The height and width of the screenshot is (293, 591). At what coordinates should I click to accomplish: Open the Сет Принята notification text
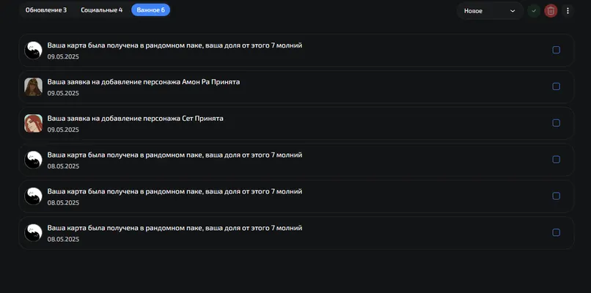click(136, 118)
